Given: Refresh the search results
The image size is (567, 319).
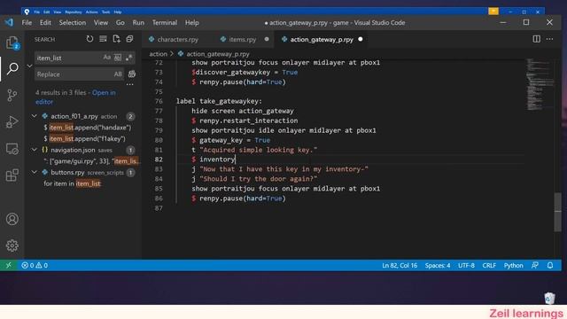Looking at the screenshot, I should pos(89,39).
